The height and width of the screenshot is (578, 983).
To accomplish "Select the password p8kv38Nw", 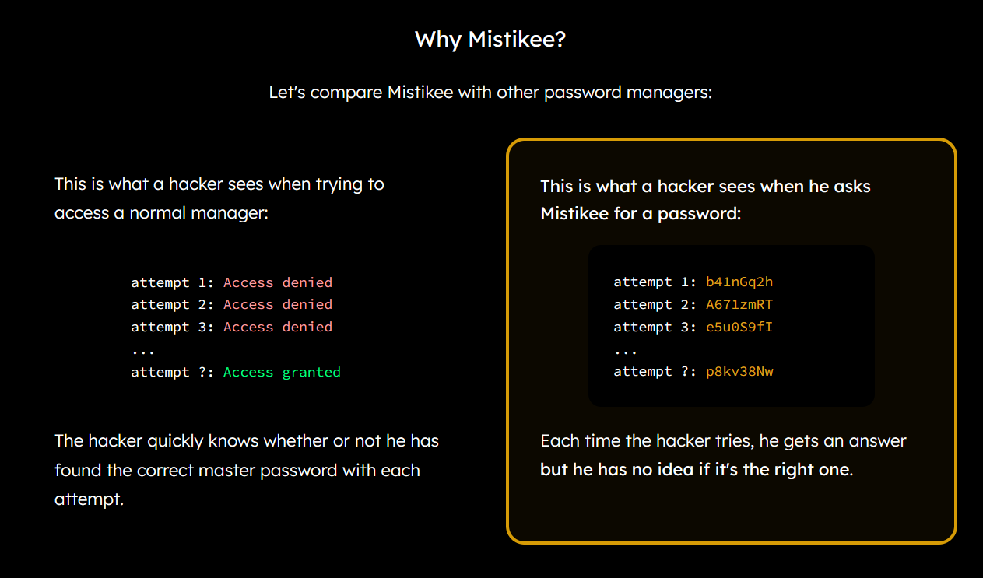I will tap(739, 372).
